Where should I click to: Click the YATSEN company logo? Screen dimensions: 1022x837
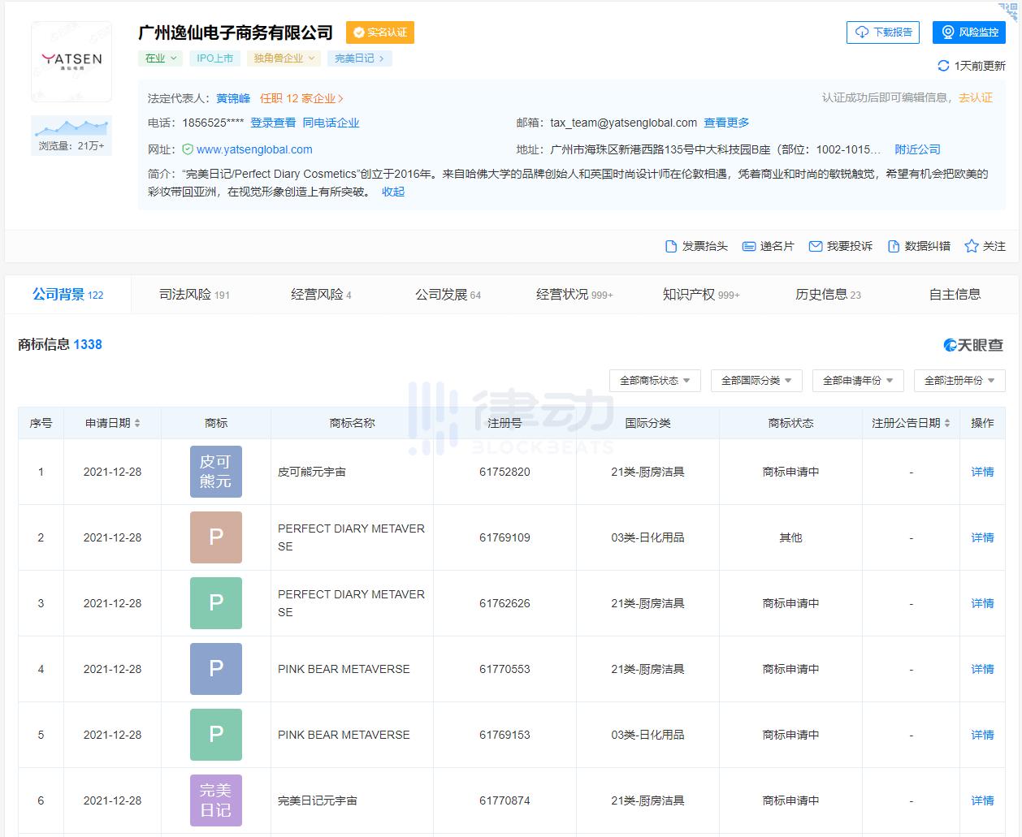pos(71,62)
